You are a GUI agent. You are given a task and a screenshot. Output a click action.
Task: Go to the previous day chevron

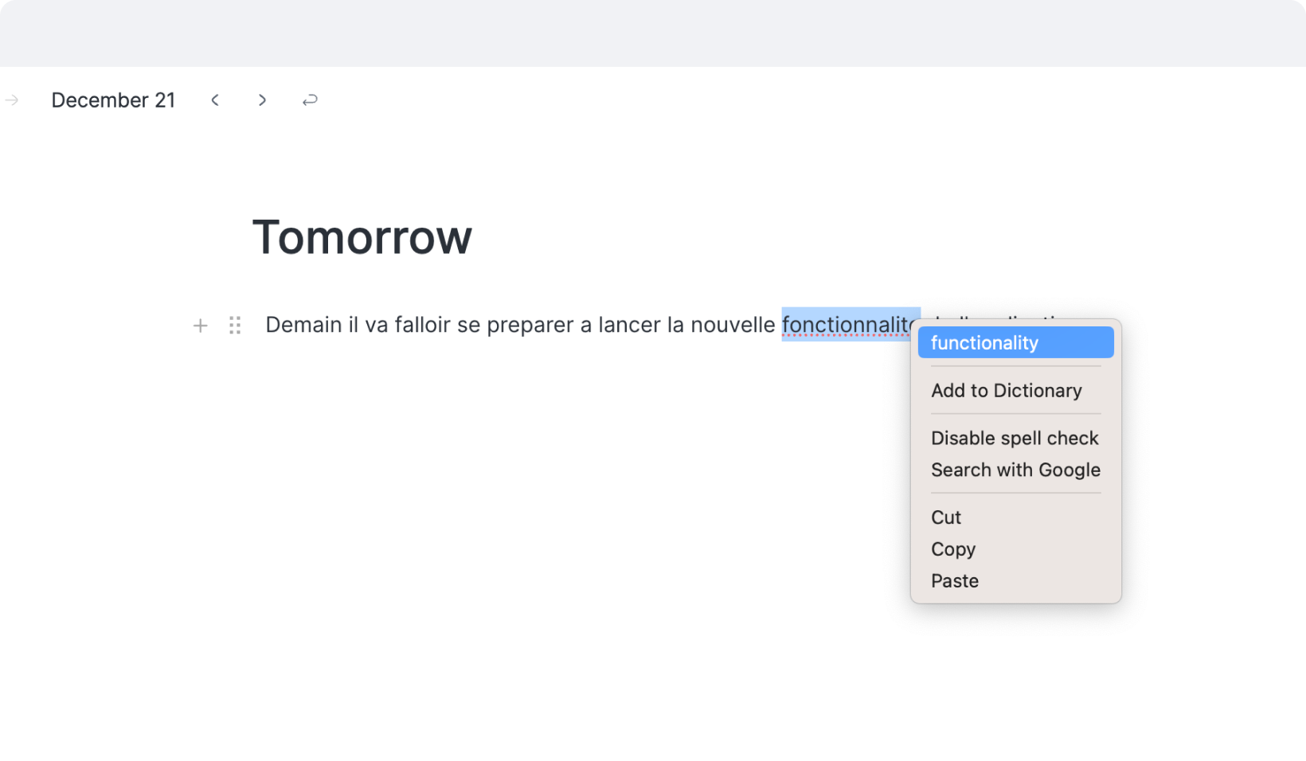click(215, 100)
